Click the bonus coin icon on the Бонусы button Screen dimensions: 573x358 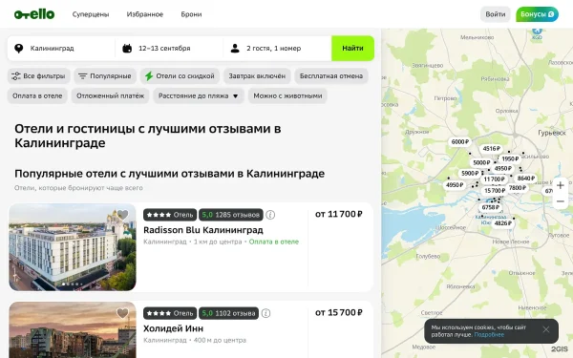click(551, 14)
